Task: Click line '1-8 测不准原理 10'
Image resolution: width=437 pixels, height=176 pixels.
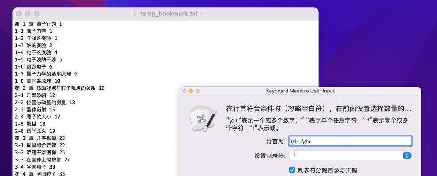Action: click(x=38, y=81)
